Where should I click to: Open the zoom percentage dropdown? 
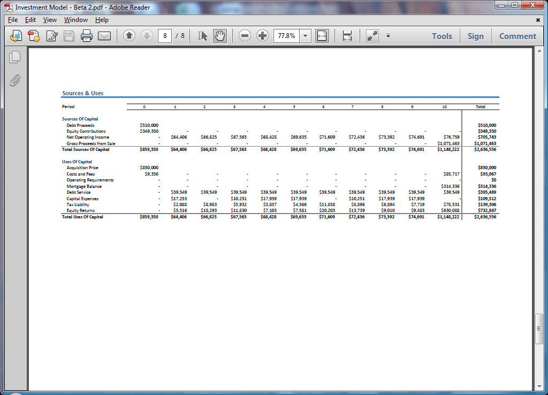point(305,36)
